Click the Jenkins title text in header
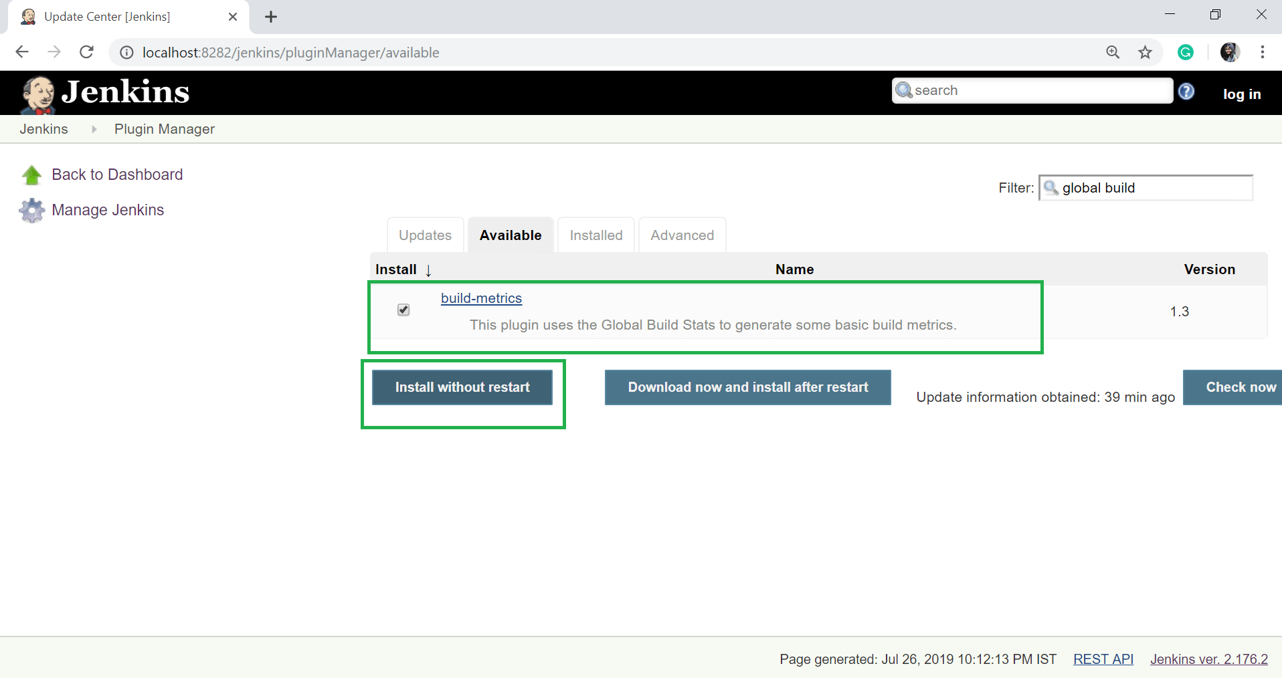 click(125, 92)
